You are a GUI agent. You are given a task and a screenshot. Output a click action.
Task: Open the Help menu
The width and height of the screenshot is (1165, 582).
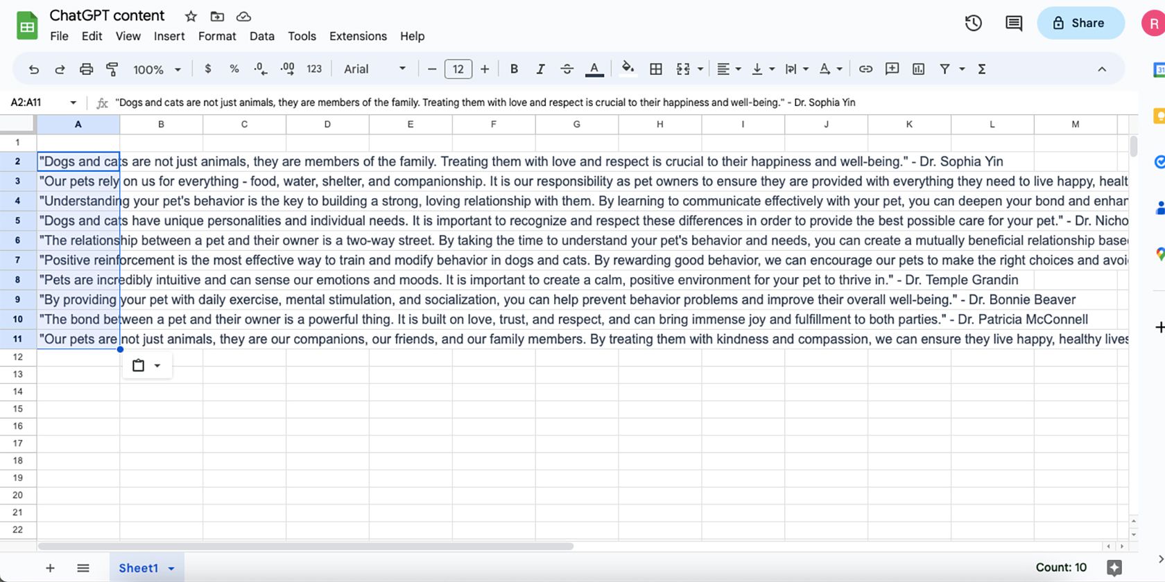pyautogui.click(x=412, y=36)
